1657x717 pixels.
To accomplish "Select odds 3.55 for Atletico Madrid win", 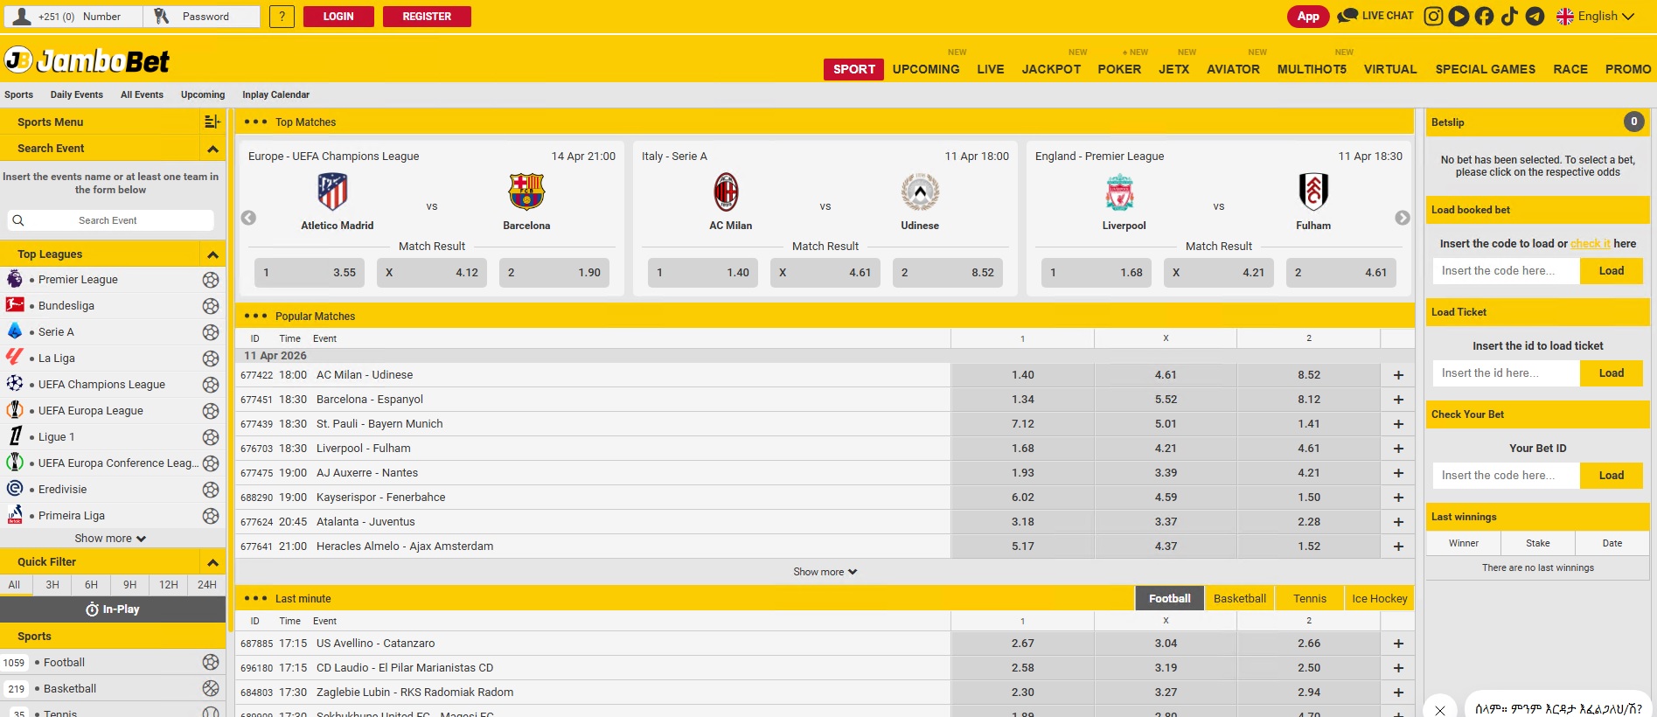I will click(311, 273).
